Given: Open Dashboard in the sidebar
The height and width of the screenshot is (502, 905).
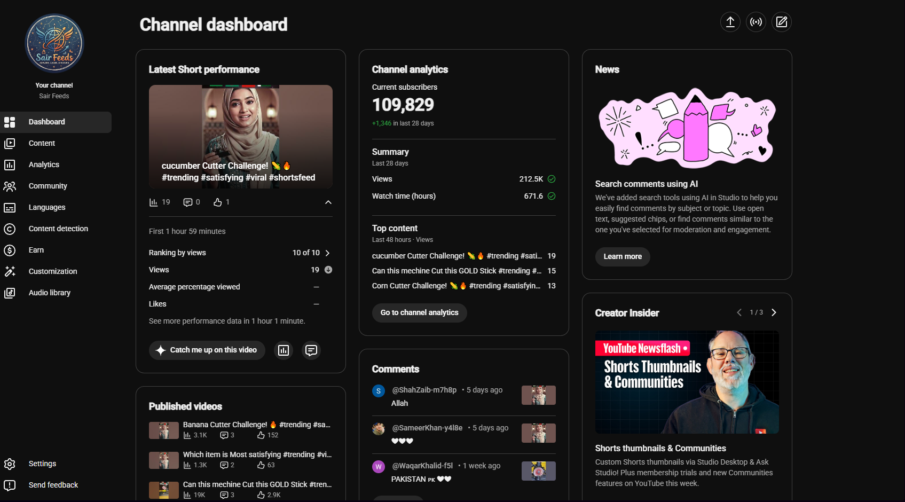Looking at the screenshot, I should tap(56, 122).
